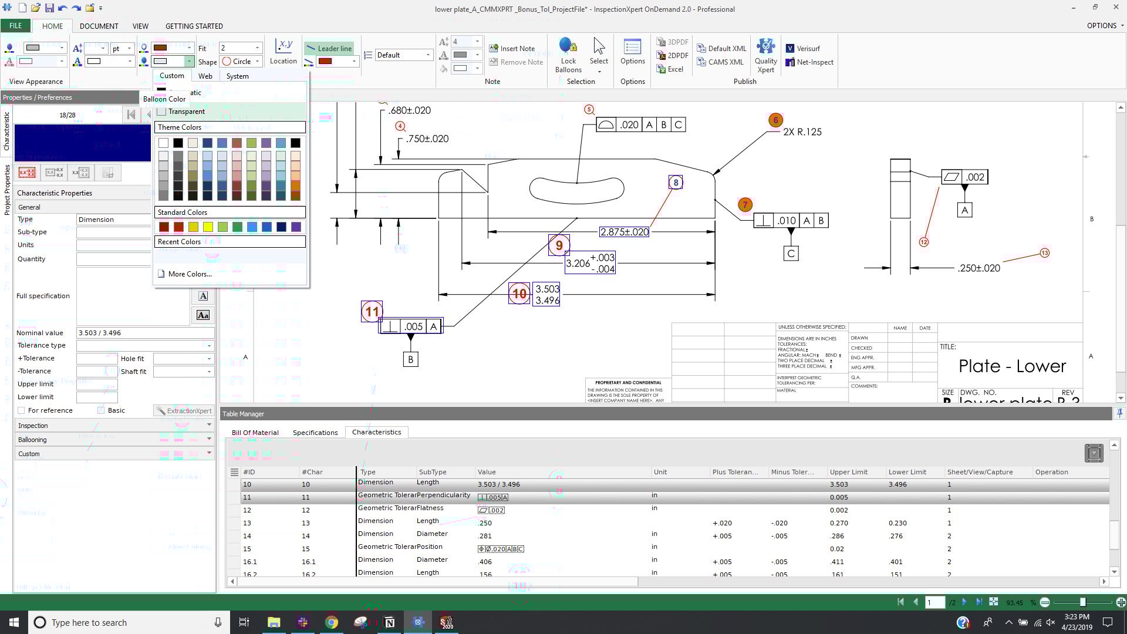Click Net-Inspect in Publish group
This screenshot has height=634, width=1127.
tap(809, 62)
